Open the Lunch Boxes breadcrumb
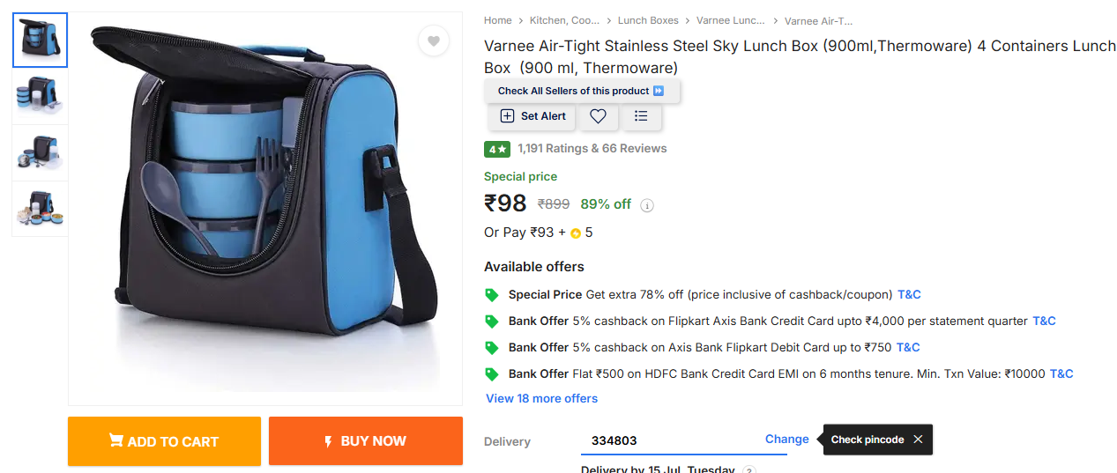Viewport: 1117px width, 473px height. click(648, 20)
